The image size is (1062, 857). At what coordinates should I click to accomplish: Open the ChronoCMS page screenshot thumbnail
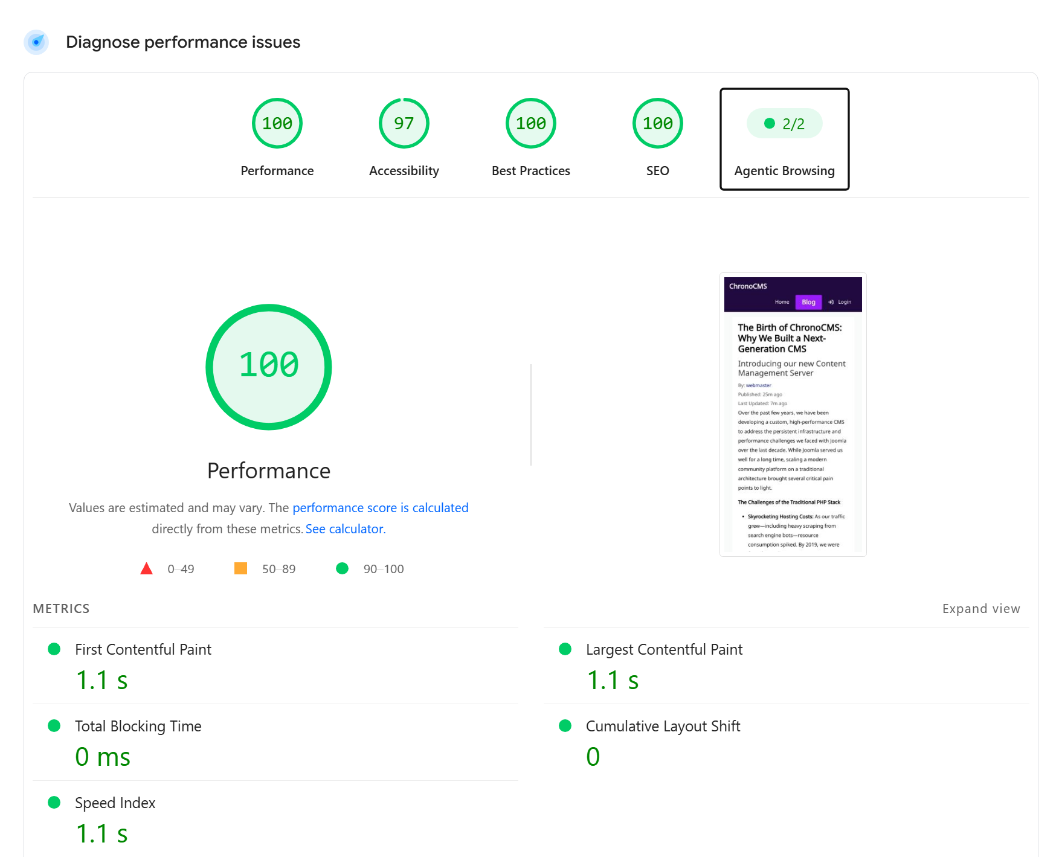click(793, 414)
